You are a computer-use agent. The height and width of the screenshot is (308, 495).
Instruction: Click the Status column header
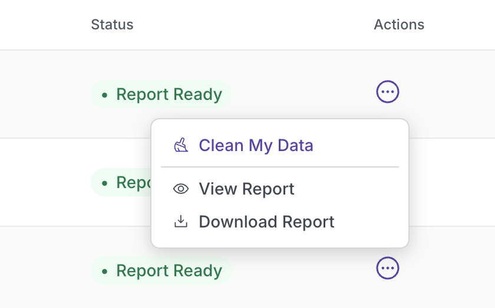(112, 25)
